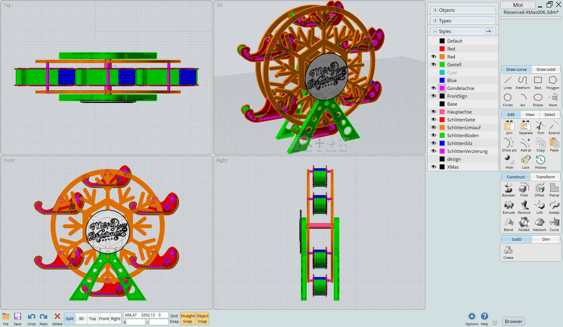Viewport: 563px width, 327px height.
Task: Click the Join edit tool
Action: [x=509, y=128]
